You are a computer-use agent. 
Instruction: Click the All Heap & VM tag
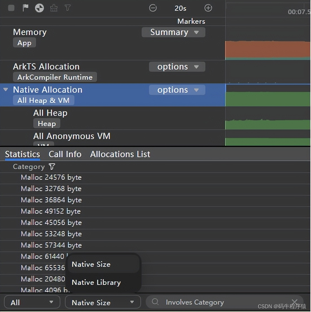click(x=43, y=100)
